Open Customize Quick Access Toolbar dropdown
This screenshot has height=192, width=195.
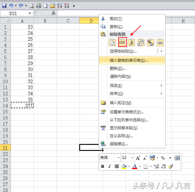coord(74,6)
